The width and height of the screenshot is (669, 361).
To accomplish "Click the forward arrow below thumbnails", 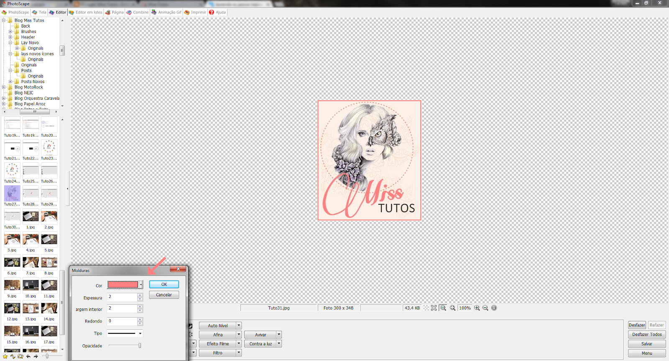I will [x=36, y=356].
